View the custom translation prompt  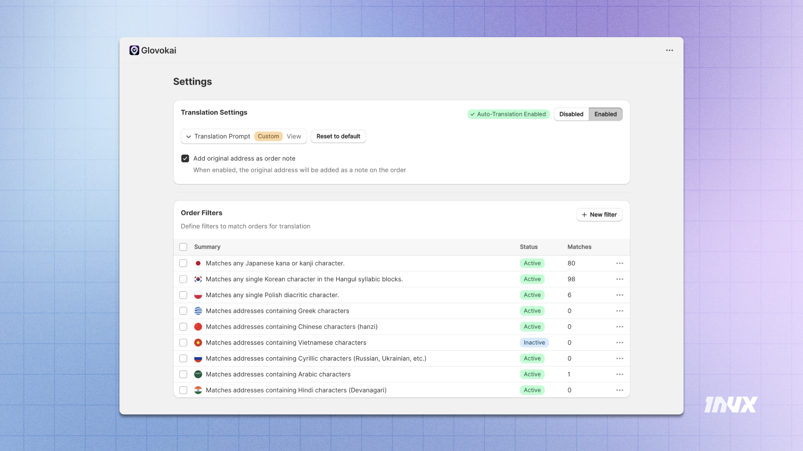294,136
